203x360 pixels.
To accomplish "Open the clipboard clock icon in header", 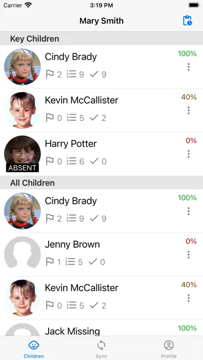I will pos(187,21).
